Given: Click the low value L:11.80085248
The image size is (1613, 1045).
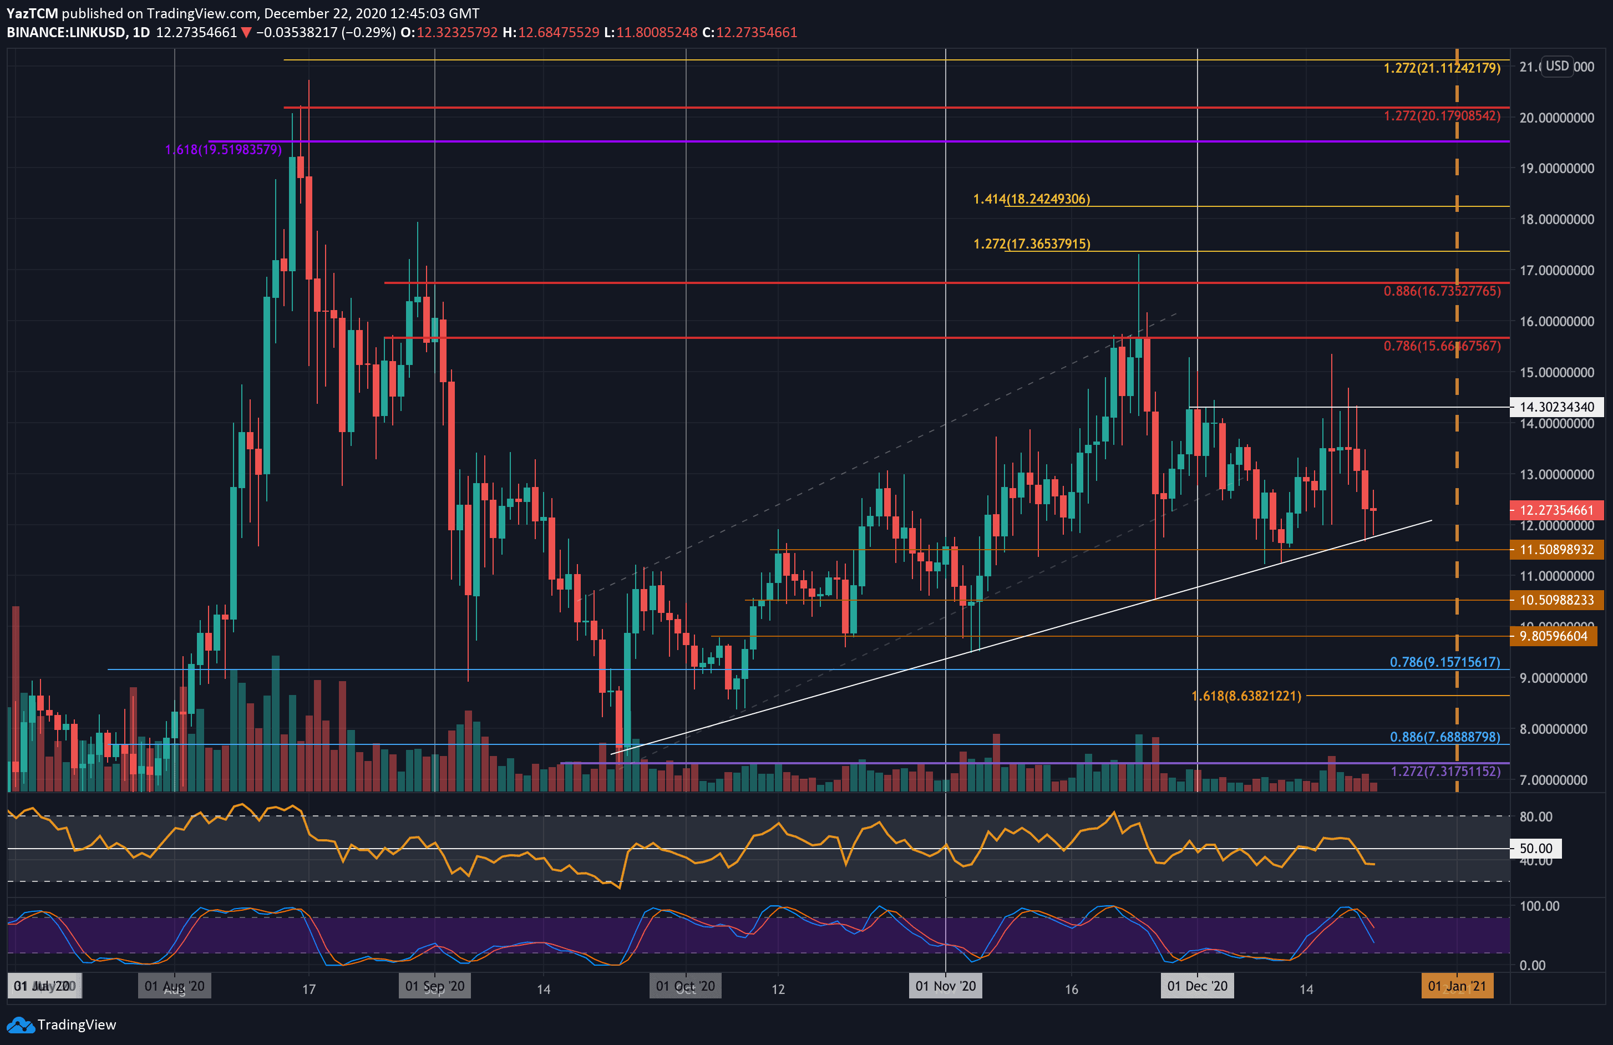Looking at the screenshot, I should pos(651,32).
